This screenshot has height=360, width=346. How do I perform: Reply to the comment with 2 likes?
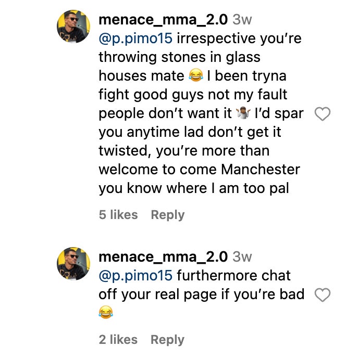click(167, 340)
